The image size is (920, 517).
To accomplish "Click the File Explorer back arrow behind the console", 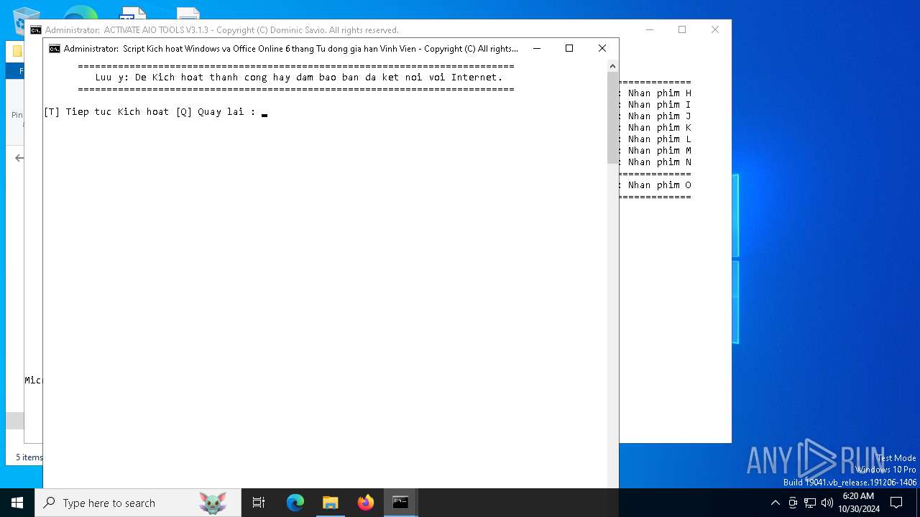I will [x=19, y=158].
